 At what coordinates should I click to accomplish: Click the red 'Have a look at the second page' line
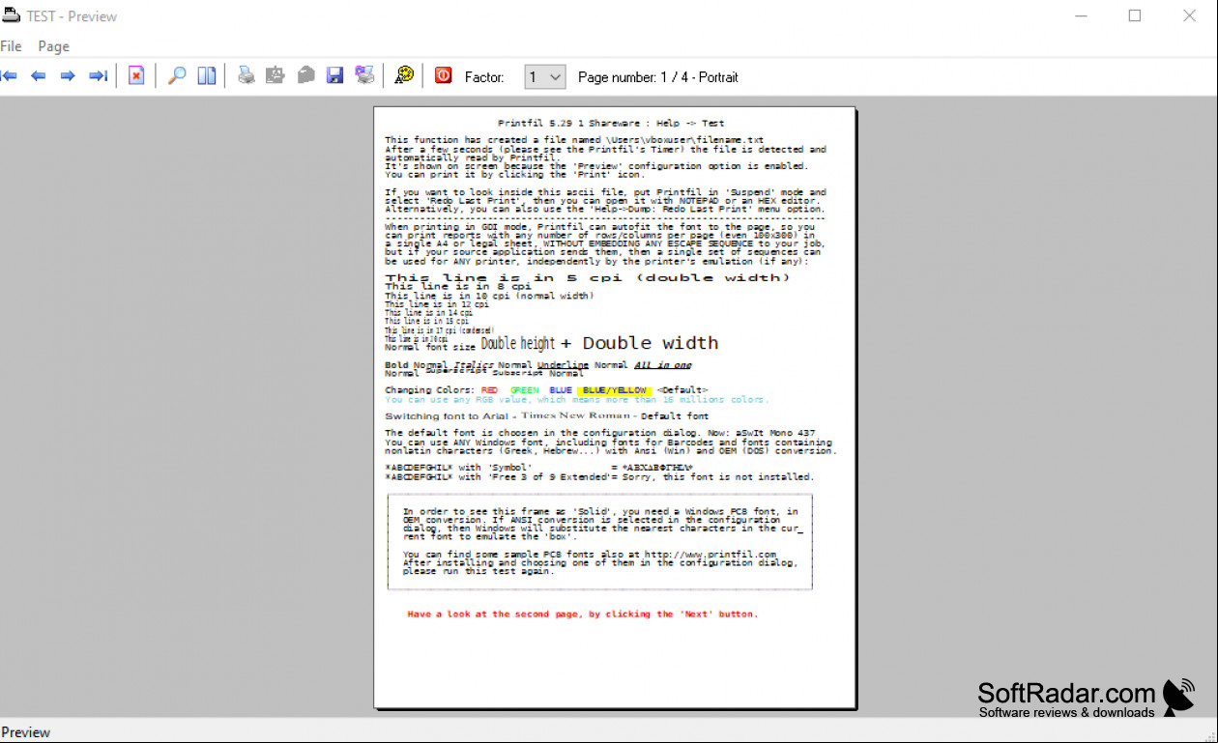click(583, 614)
